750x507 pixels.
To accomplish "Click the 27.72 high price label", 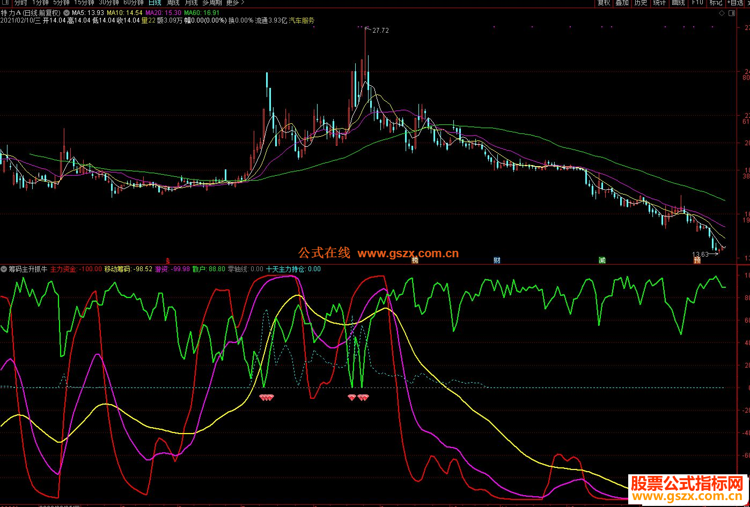I will [x=380, y=31].
